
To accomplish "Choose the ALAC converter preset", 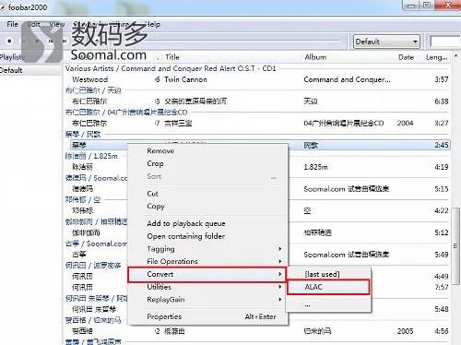I will point(328,287).
